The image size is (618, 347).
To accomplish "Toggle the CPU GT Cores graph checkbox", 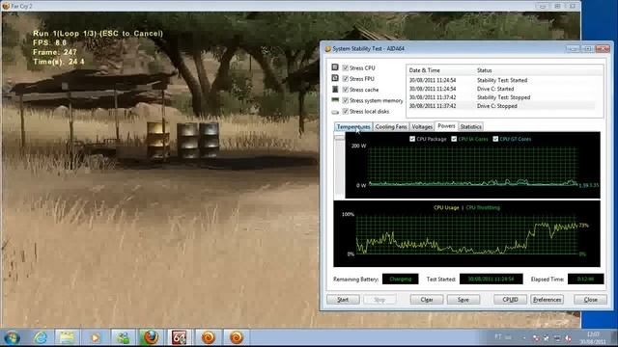I will [x=495, y=139].
